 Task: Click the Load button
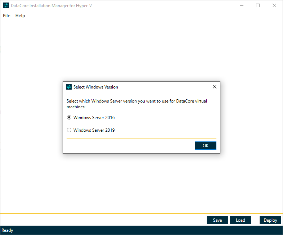pos(240,220)
